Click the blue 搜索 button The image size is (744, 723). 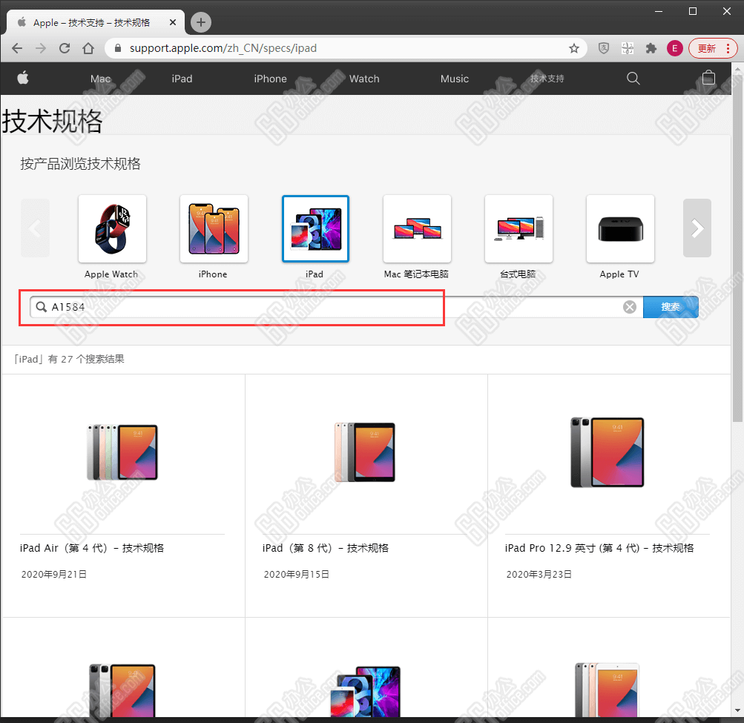(671, 307)
